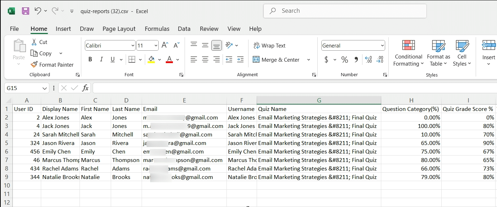Align text right
497x207 pixels.
(x=217, y=60)
